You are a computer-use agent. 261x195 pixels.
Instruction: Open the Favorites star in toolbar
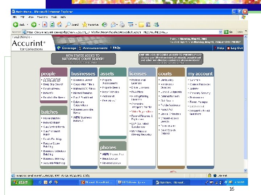tap(84, 25)
